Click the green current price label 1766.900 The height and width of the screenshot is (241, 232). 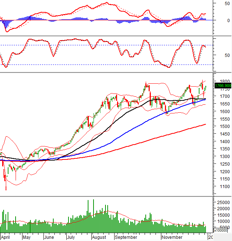pyautogui.click(x=223, y=86)
